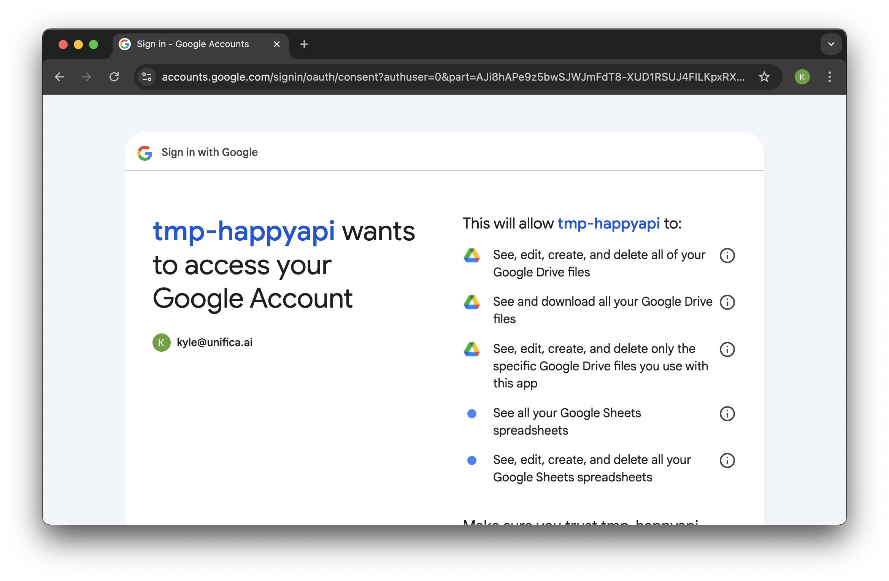Click blue dot beside See all Google Sheets
889x581 pixels.
(472, 414)
